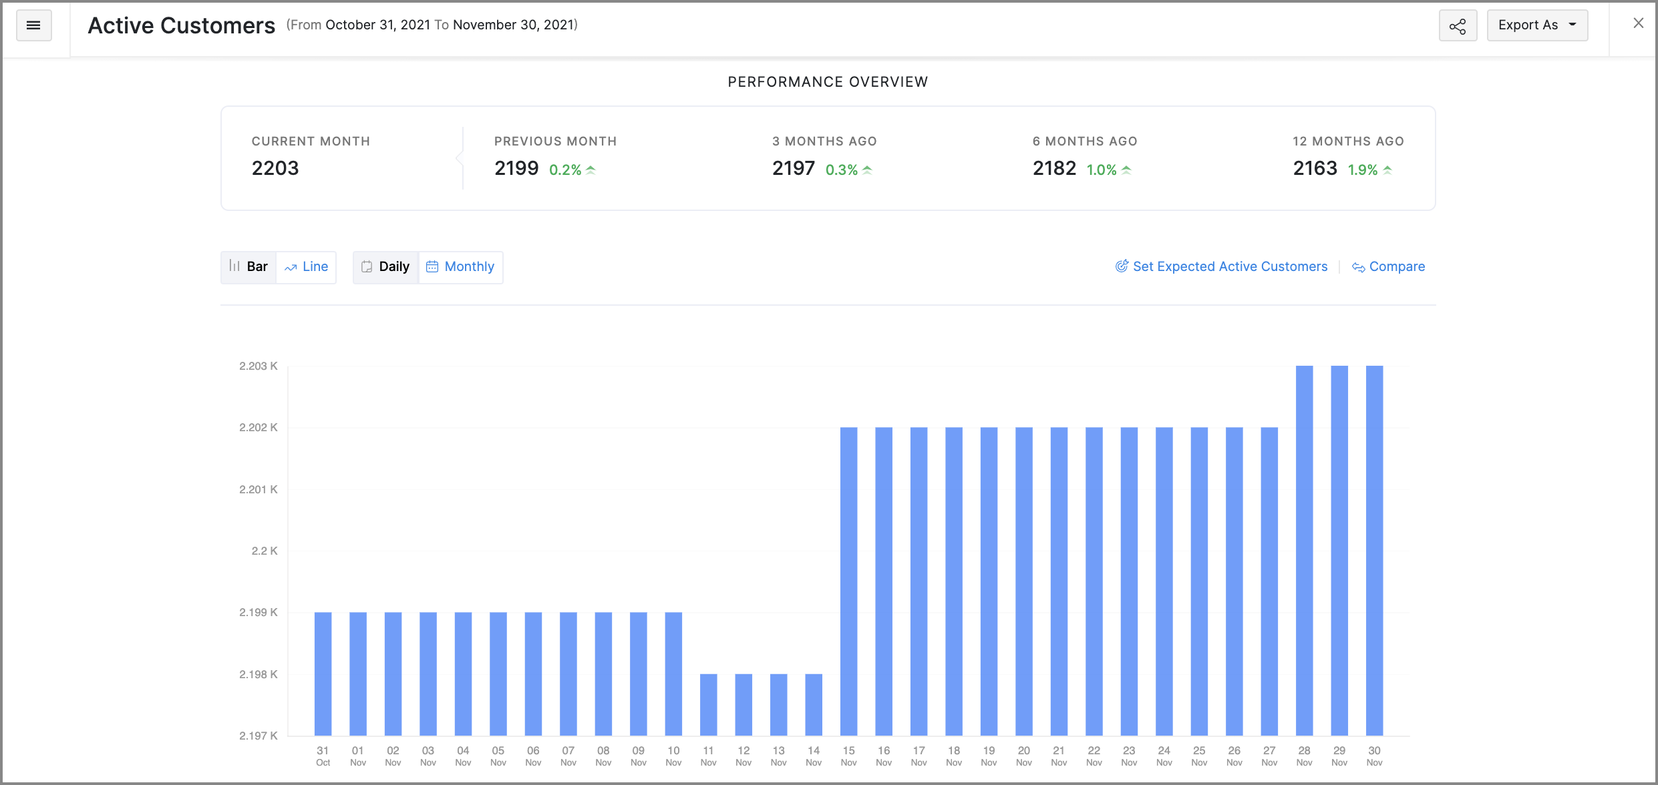Open the hamburger menu icon

click(x=33, y=25)
